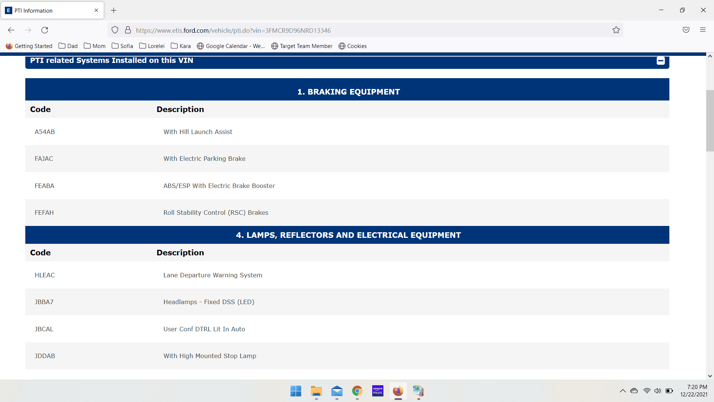Image resolution: width=714 pixels, height=402 pixels.
Task: Open the Lorelei bookmarks folder
Action: pos(152,46)
